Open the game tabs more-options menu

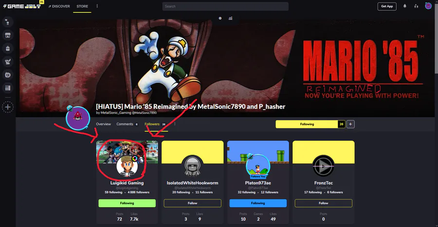[x=175, y=124]
